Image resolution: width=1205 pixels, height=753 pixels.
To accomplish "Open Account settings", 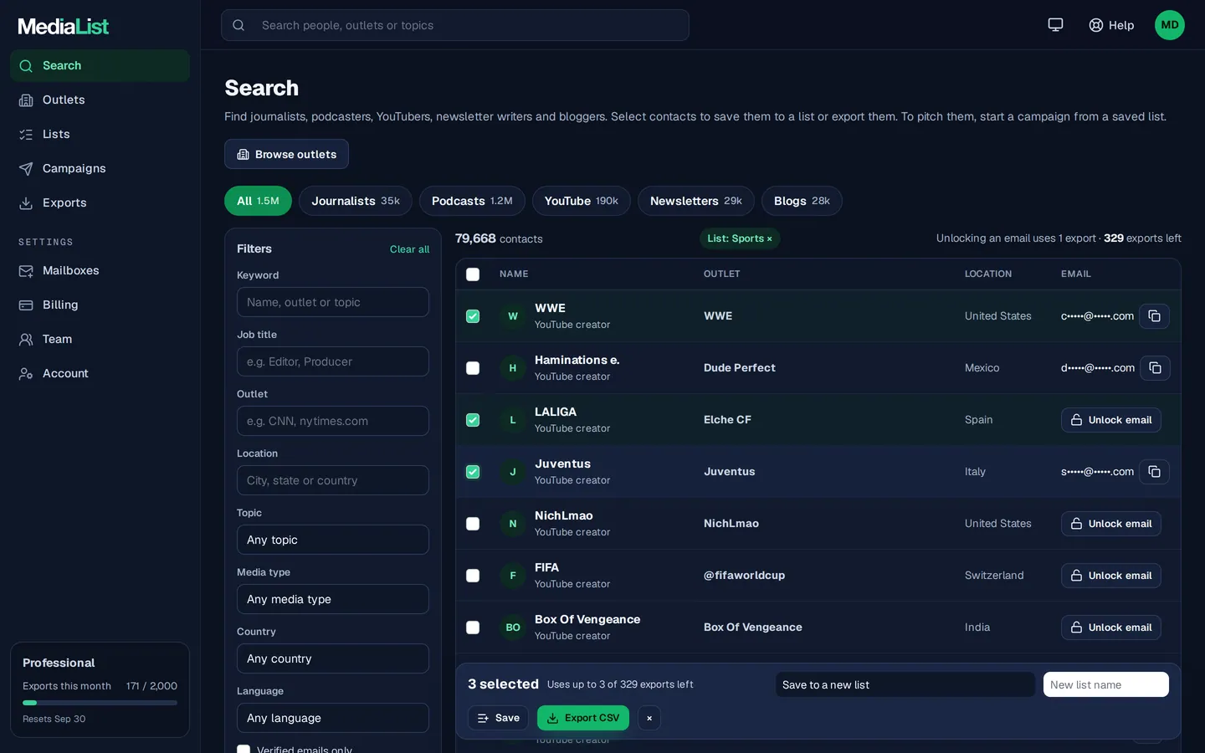I will [100, 373].
